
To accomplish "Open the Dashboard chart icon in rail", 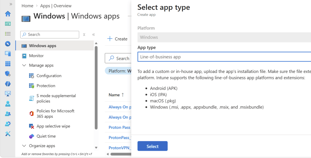I will coord(8,24).
